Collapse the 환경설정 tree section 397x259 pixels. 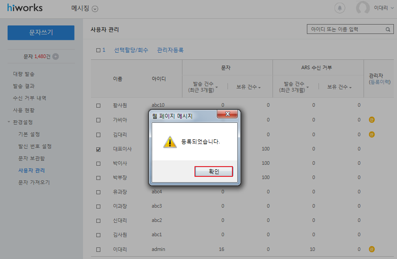point(9,122)
